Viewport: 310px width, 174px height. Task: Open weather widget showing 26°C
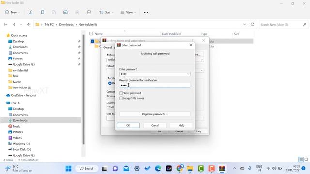pos(19,169)
